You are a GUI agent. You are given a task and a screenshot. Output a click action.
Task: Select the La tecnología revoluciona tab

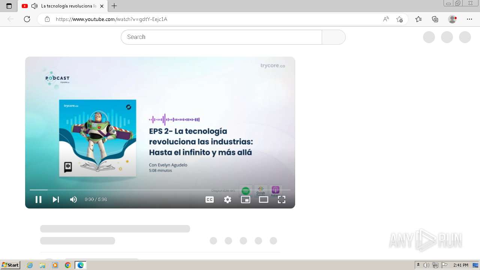(x=62, y=6)
